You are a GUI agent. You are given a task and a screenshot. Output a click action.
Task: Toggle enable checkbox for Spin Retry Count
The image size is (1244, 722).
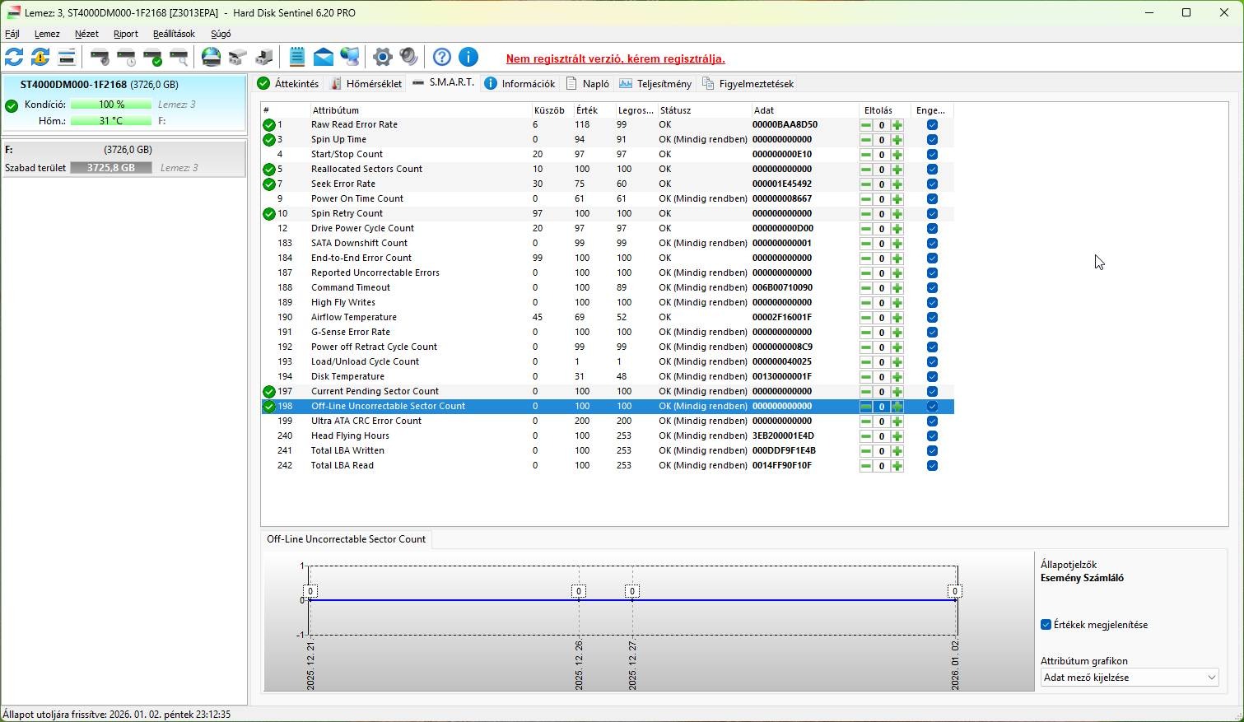pos(932,214)
